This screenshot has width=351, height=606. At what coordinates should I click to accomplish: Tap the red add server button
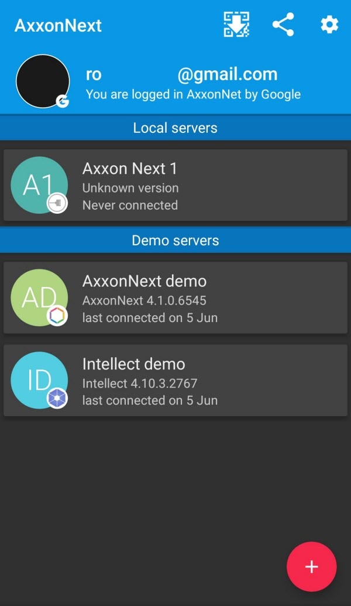coord(311,567)
